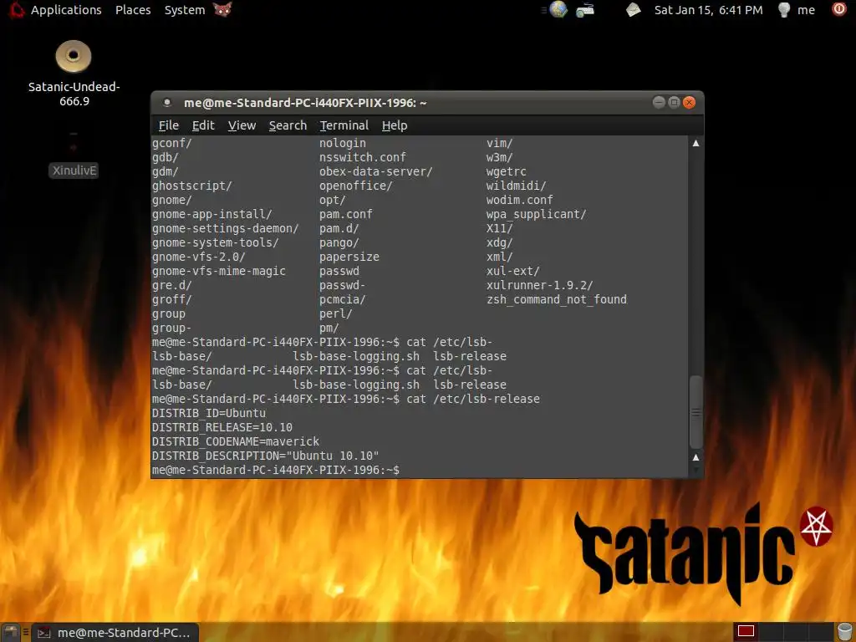Click the Show Desktop button in bottom panel
This screenshot has height=642, width=856.
click(x=10, y=632)
